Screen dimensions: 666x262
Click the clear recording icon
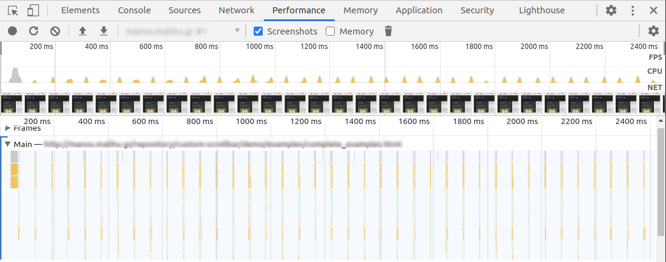click(x=55, y=31)
